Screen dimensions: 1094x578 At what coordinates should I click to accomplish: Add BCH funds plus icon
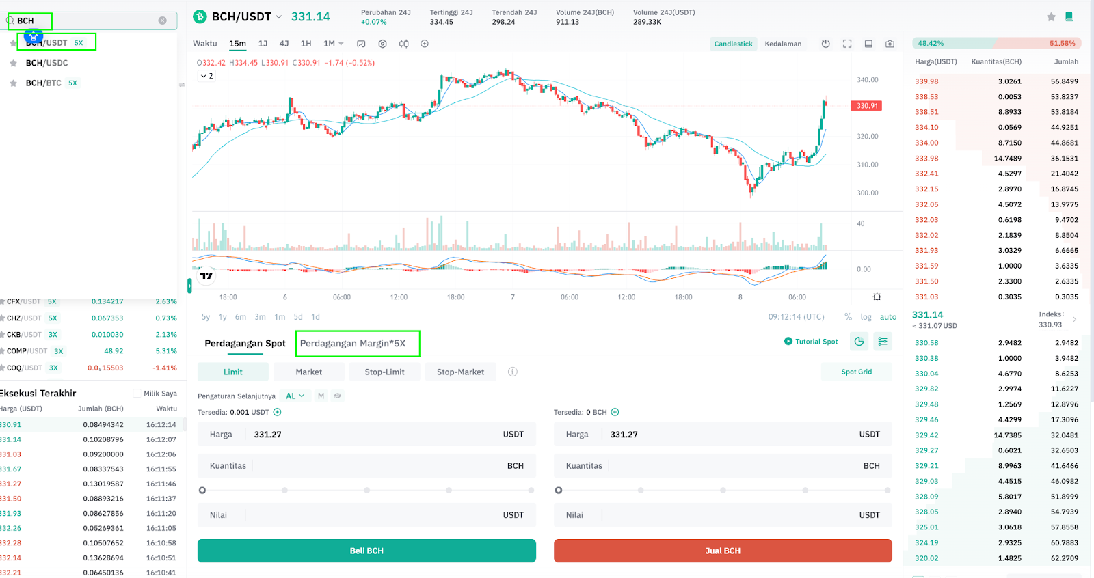(x=615, y=412)
